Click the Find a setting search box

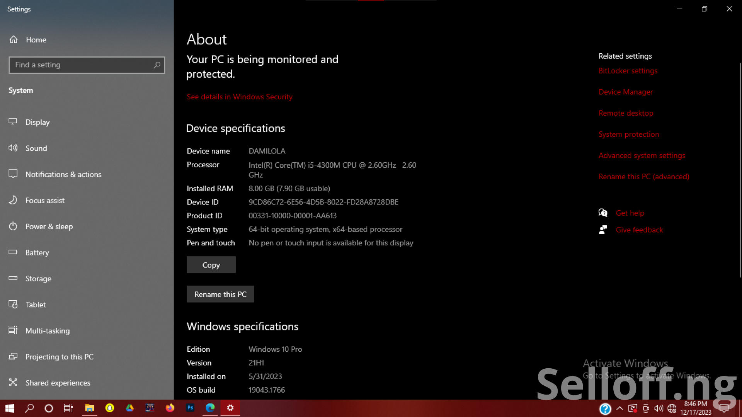coord(87,65)
